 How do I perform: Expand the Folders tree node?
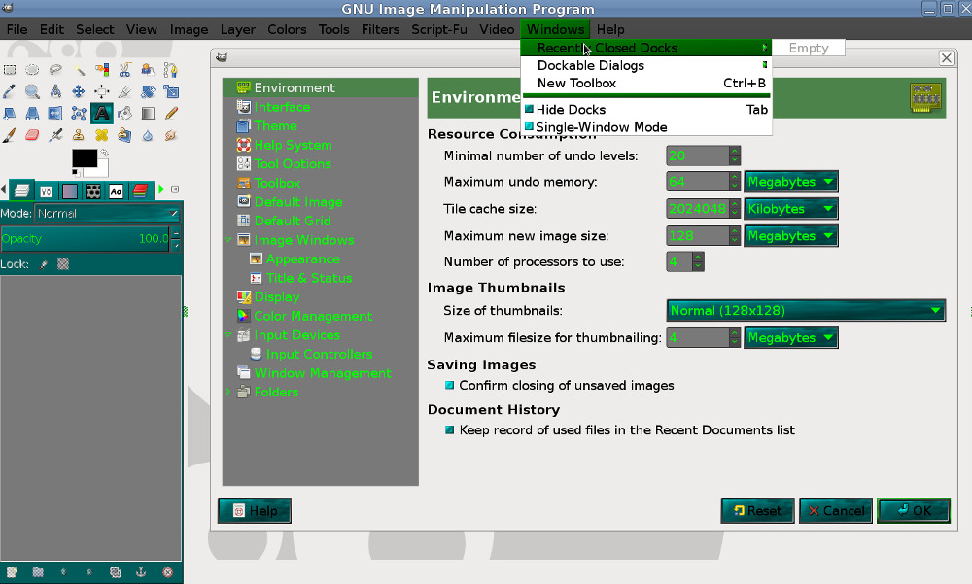click(228, 392)
